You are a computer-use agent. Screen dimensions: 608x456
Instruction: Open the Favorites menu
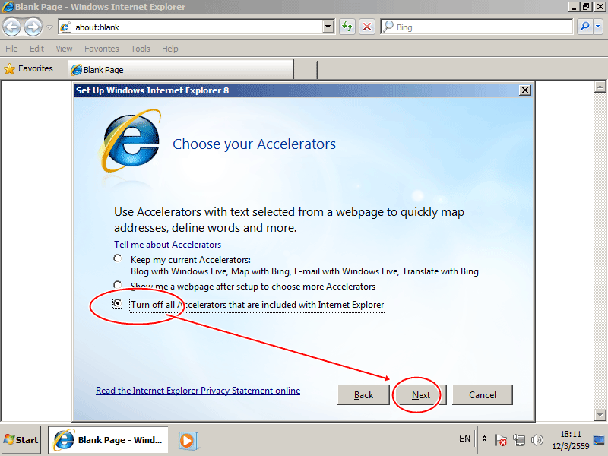coord(102,49)
